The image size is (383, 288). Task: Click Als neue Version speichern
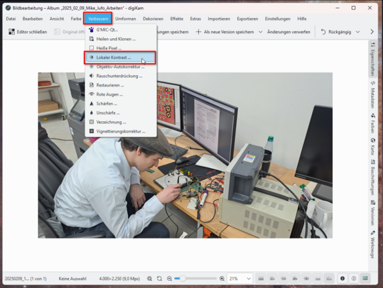(225, 32)
